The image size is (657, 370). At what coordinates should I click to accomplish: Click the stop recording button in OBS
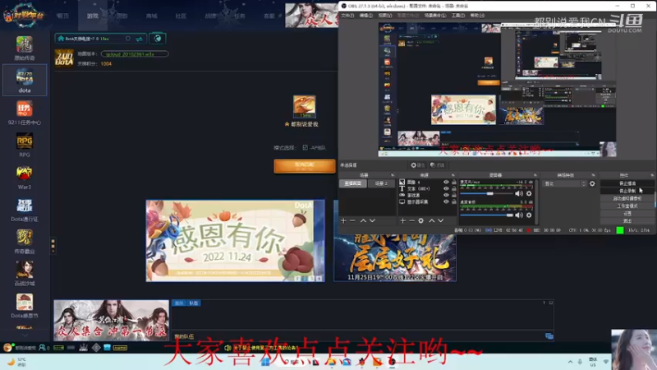point(627,191)
